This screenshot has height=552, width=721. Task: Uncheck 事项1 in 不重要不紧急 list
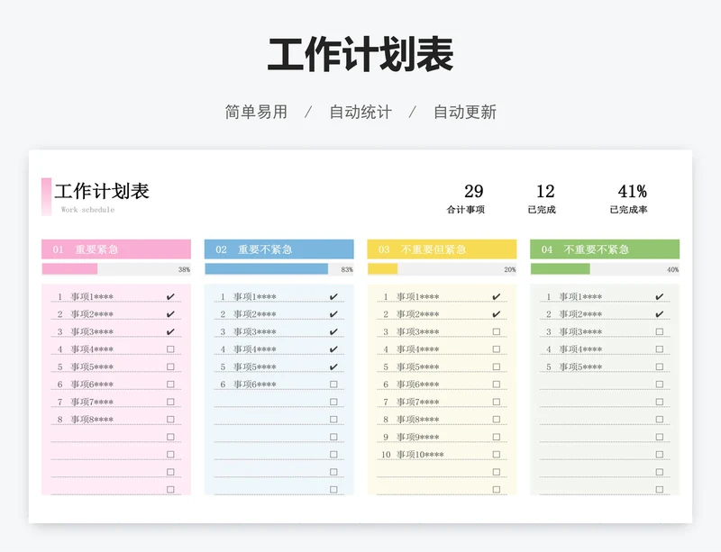(660, 297)
